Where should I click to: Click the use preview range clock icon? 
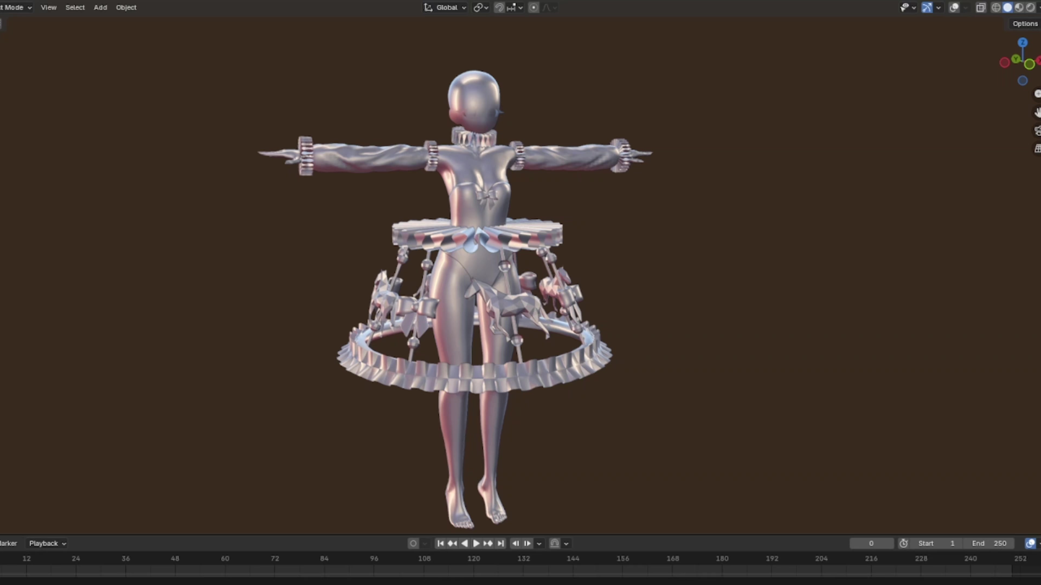point(904,543)
